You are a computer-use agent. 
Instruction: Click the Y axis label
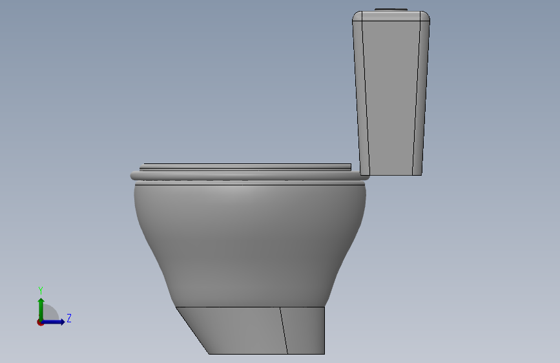click(x=41, y=291)
